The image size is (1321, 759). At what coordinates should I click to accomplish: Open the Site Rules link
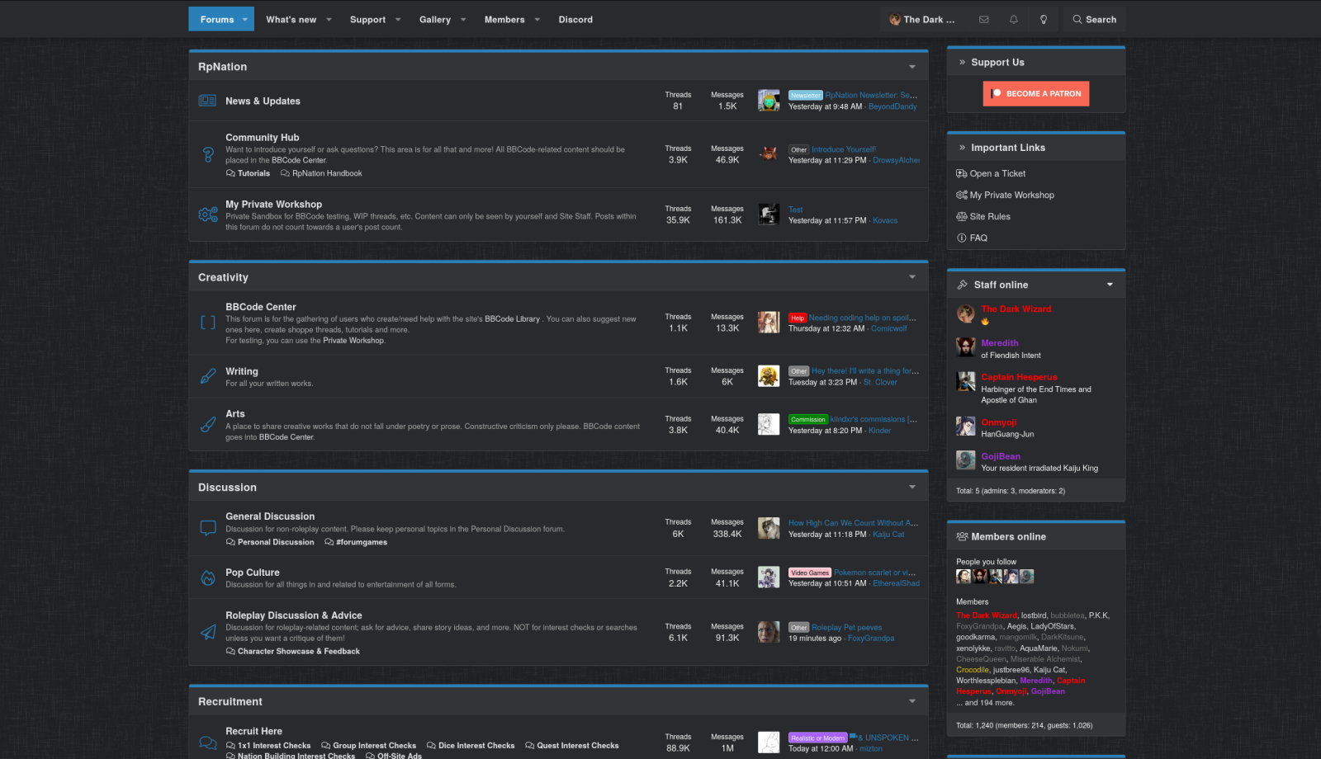pos(990,216)
